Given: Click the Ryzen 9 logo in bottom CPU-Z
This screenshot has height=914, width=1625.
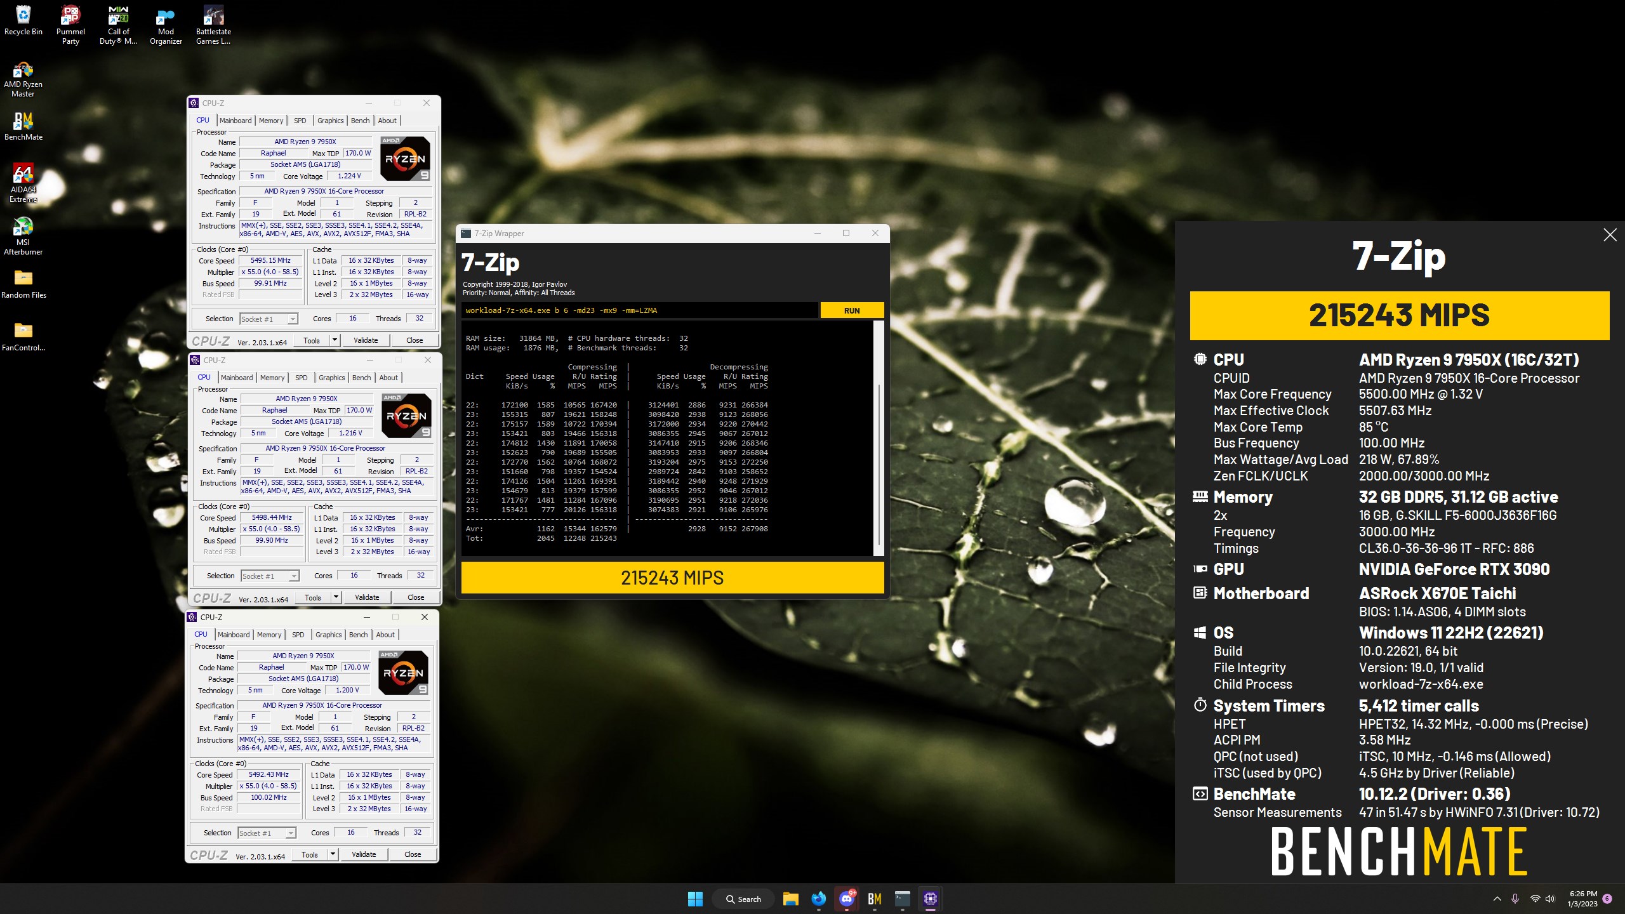Looking at the screenshot, I should tap(404, 672).
